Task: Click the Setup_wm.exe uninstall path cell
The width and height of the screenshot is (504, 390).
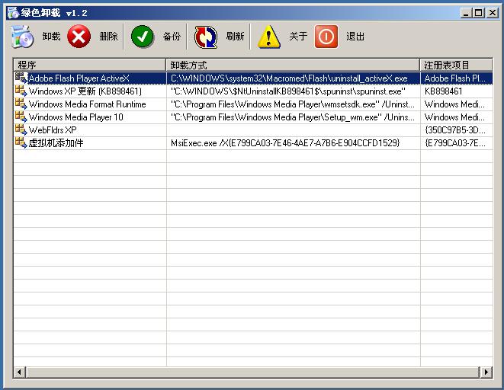Action: [x=293, y=117]
